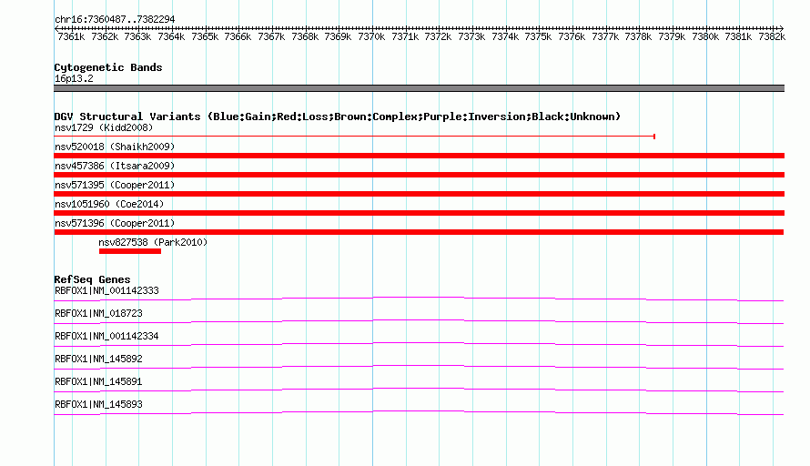Click the 7375k ruler tick label
Viewport: 810px width, 466px height.
click(x=538, y=36)
